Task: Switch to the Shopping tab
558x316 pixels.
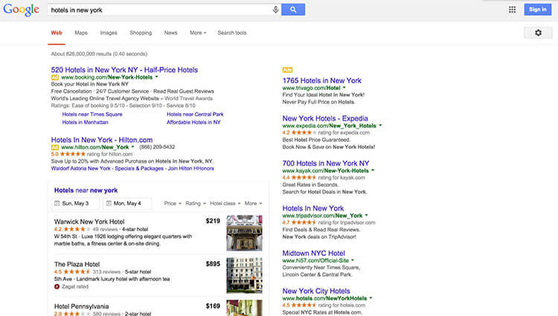Action: pos(141,33)
